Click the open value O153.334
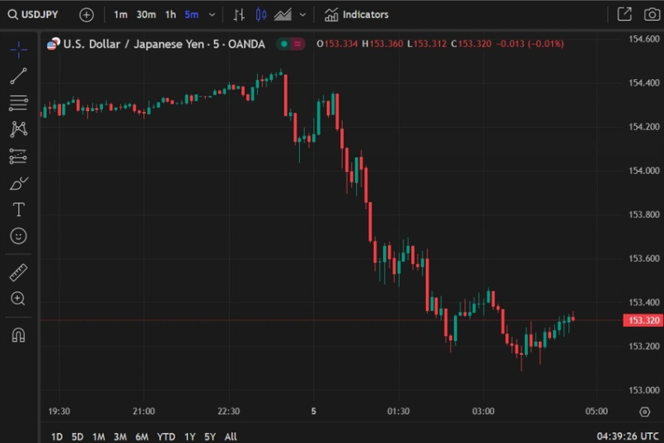This screenshot has width=664, height=443. tap(337, 44)
